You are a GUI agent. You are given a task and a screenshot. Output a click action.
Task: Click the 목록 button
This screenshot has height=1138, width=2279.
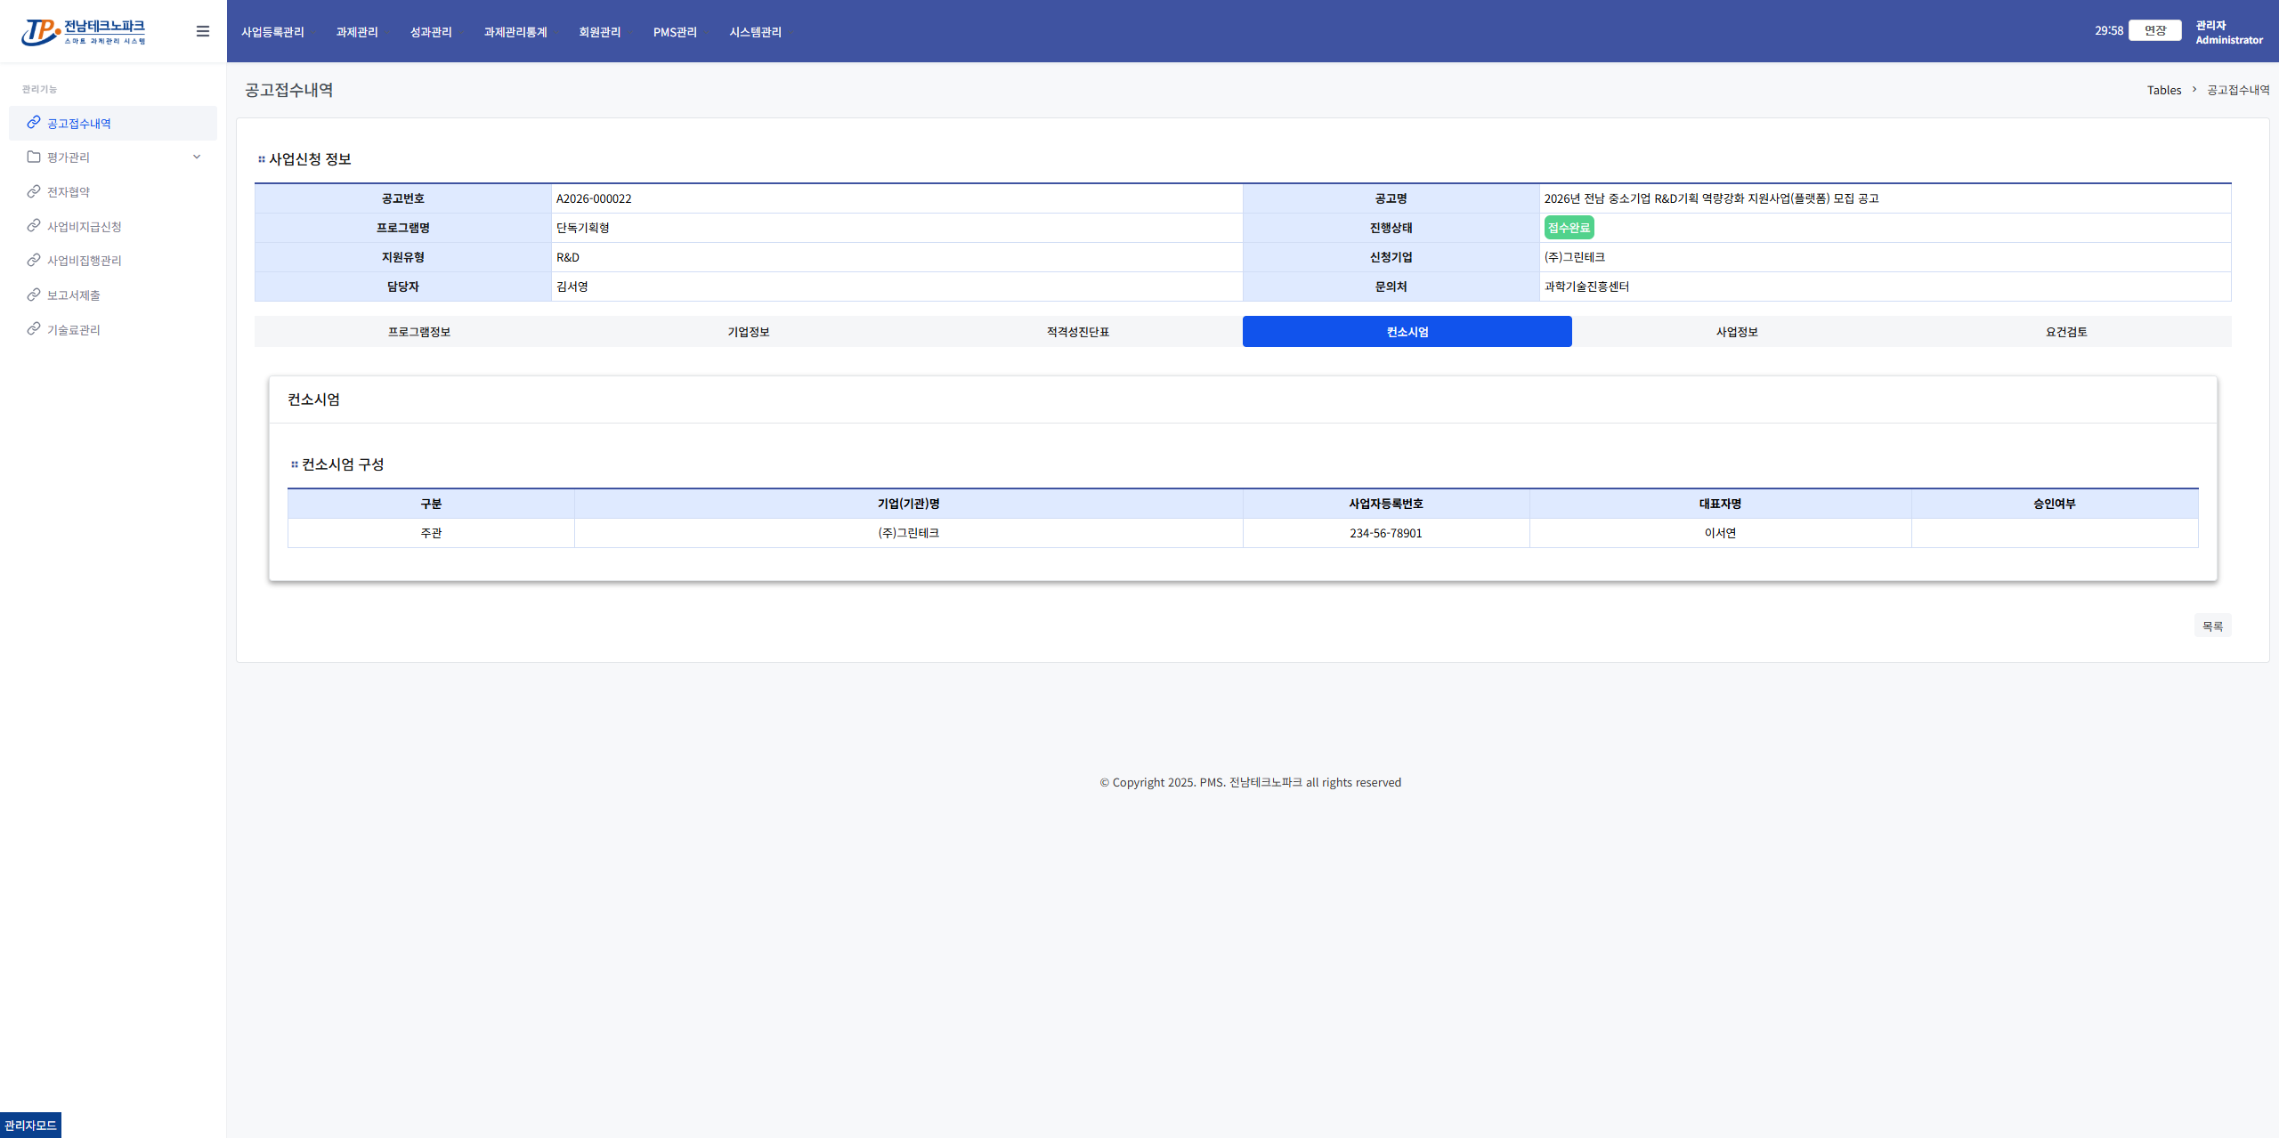point(2212,626)
